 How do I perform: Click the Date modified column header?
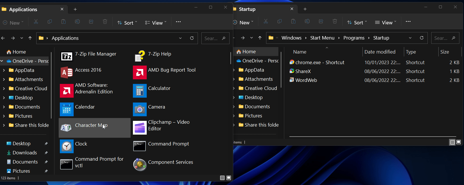point(380,52)
